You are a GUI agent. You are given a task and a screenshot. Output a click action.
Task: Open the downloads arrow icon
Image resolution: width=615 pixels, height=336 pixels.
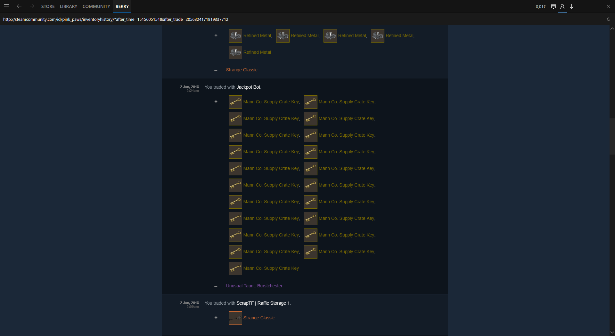(571, 6)
